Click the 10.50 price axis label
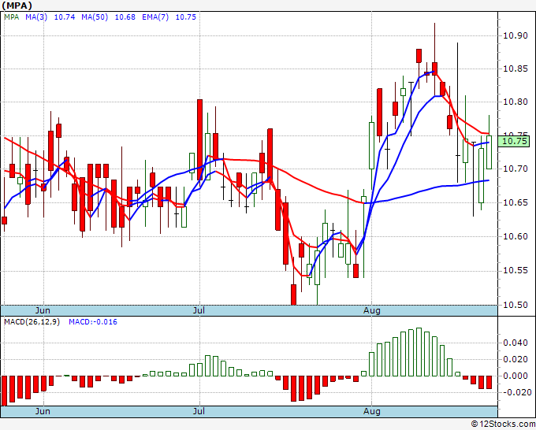Screen dimensions: 536x430 point(516,305)
